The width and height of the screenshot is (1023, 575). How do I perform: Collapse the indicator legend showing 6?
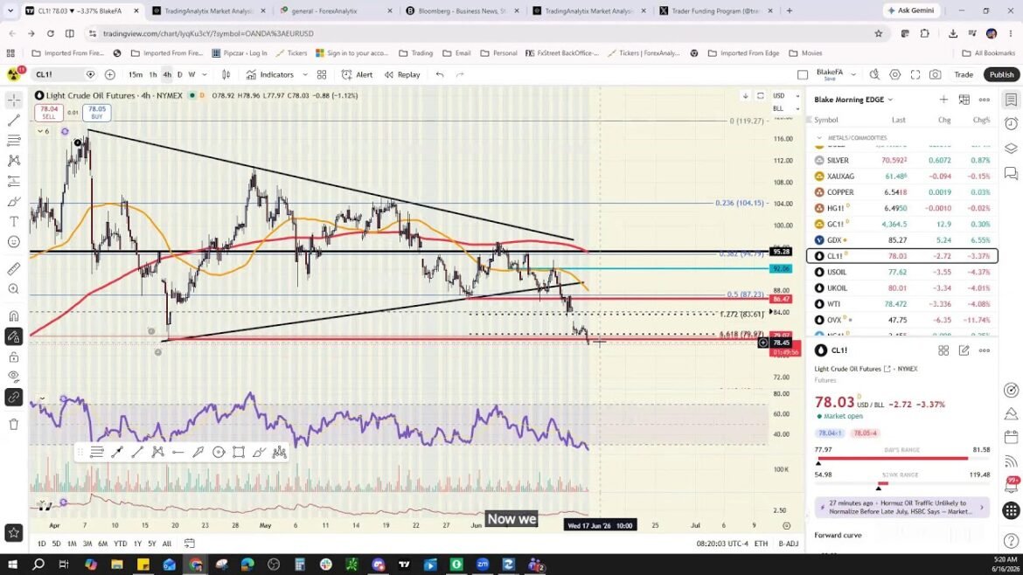click(43, 131)
